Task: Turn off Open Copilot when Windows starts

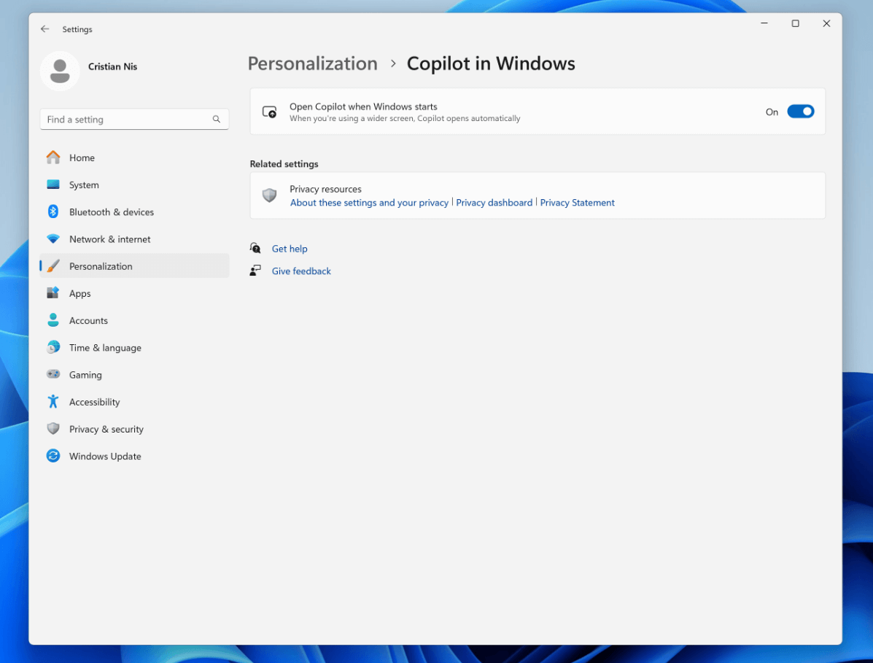Action: coord(800,112)
